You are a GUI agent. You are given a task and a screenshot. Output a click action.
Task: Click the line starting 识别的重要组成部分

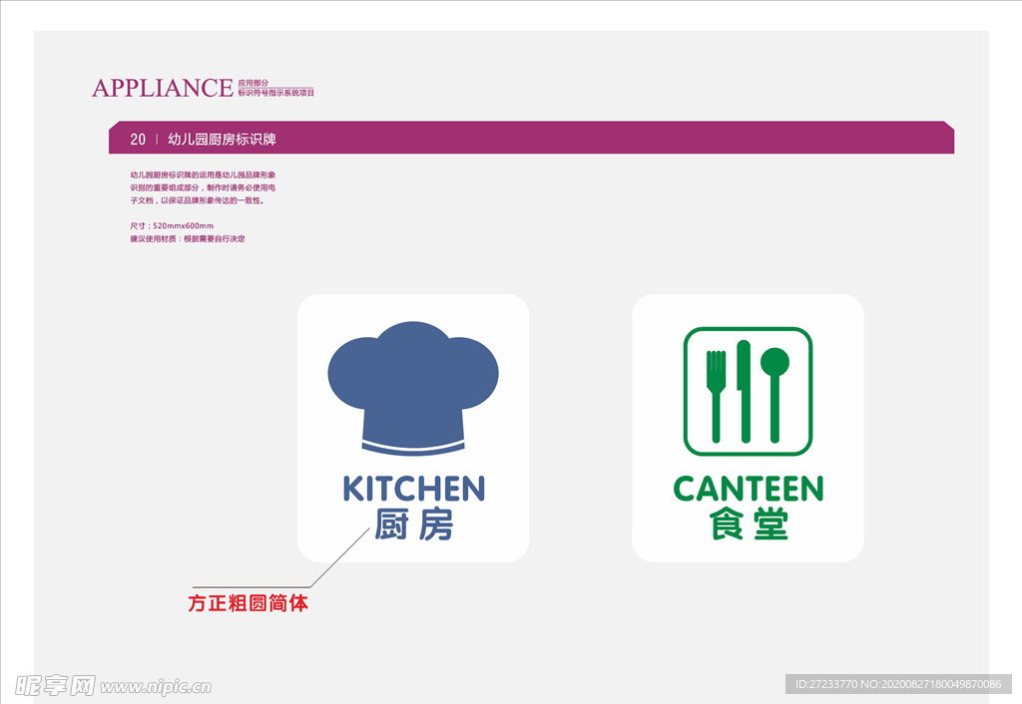click(203, 187)
